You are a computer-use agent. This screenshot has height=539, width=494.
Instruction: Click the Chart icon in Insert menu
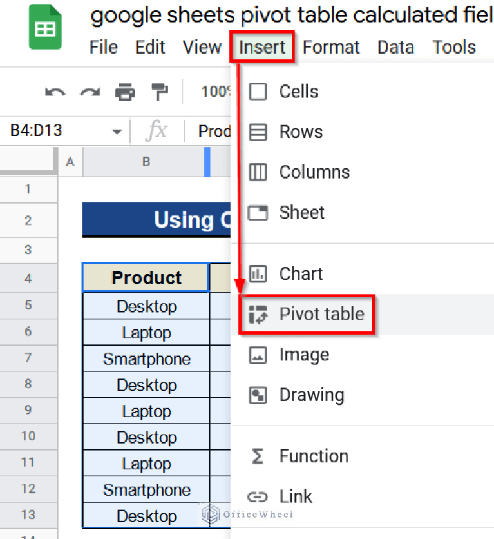[258, 273]
